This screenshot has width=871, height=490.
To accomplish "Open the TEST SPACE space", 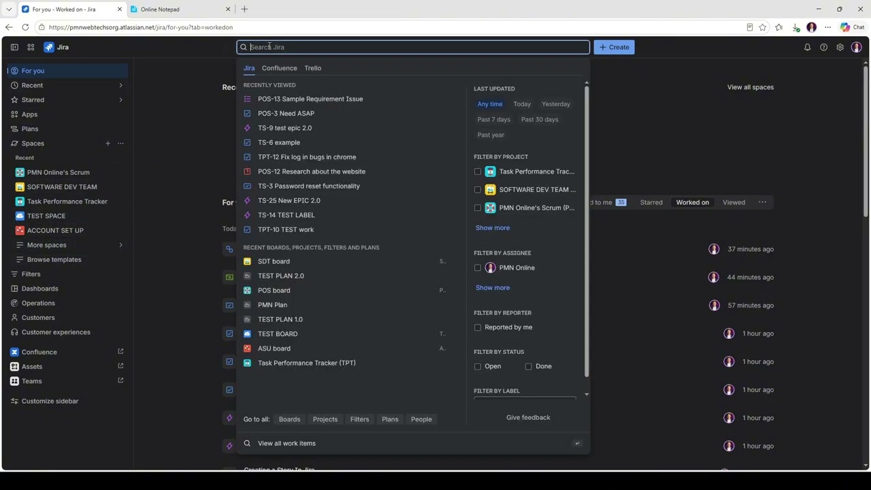I will pos(46,216).
